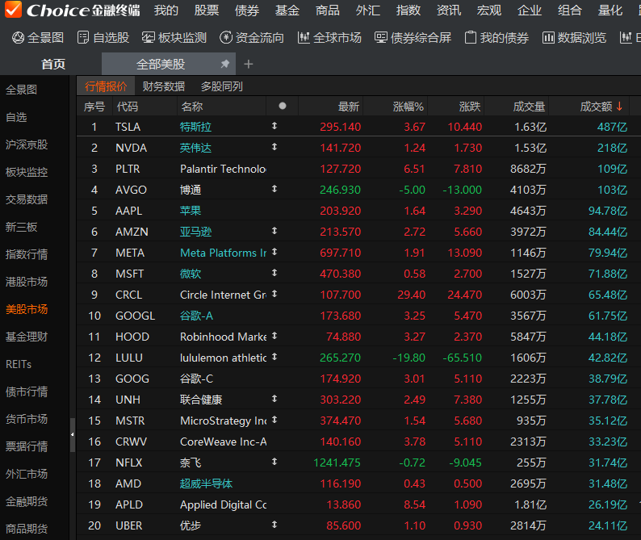
Task: Click the NVDA row marker icon
Action: [274, 147]
